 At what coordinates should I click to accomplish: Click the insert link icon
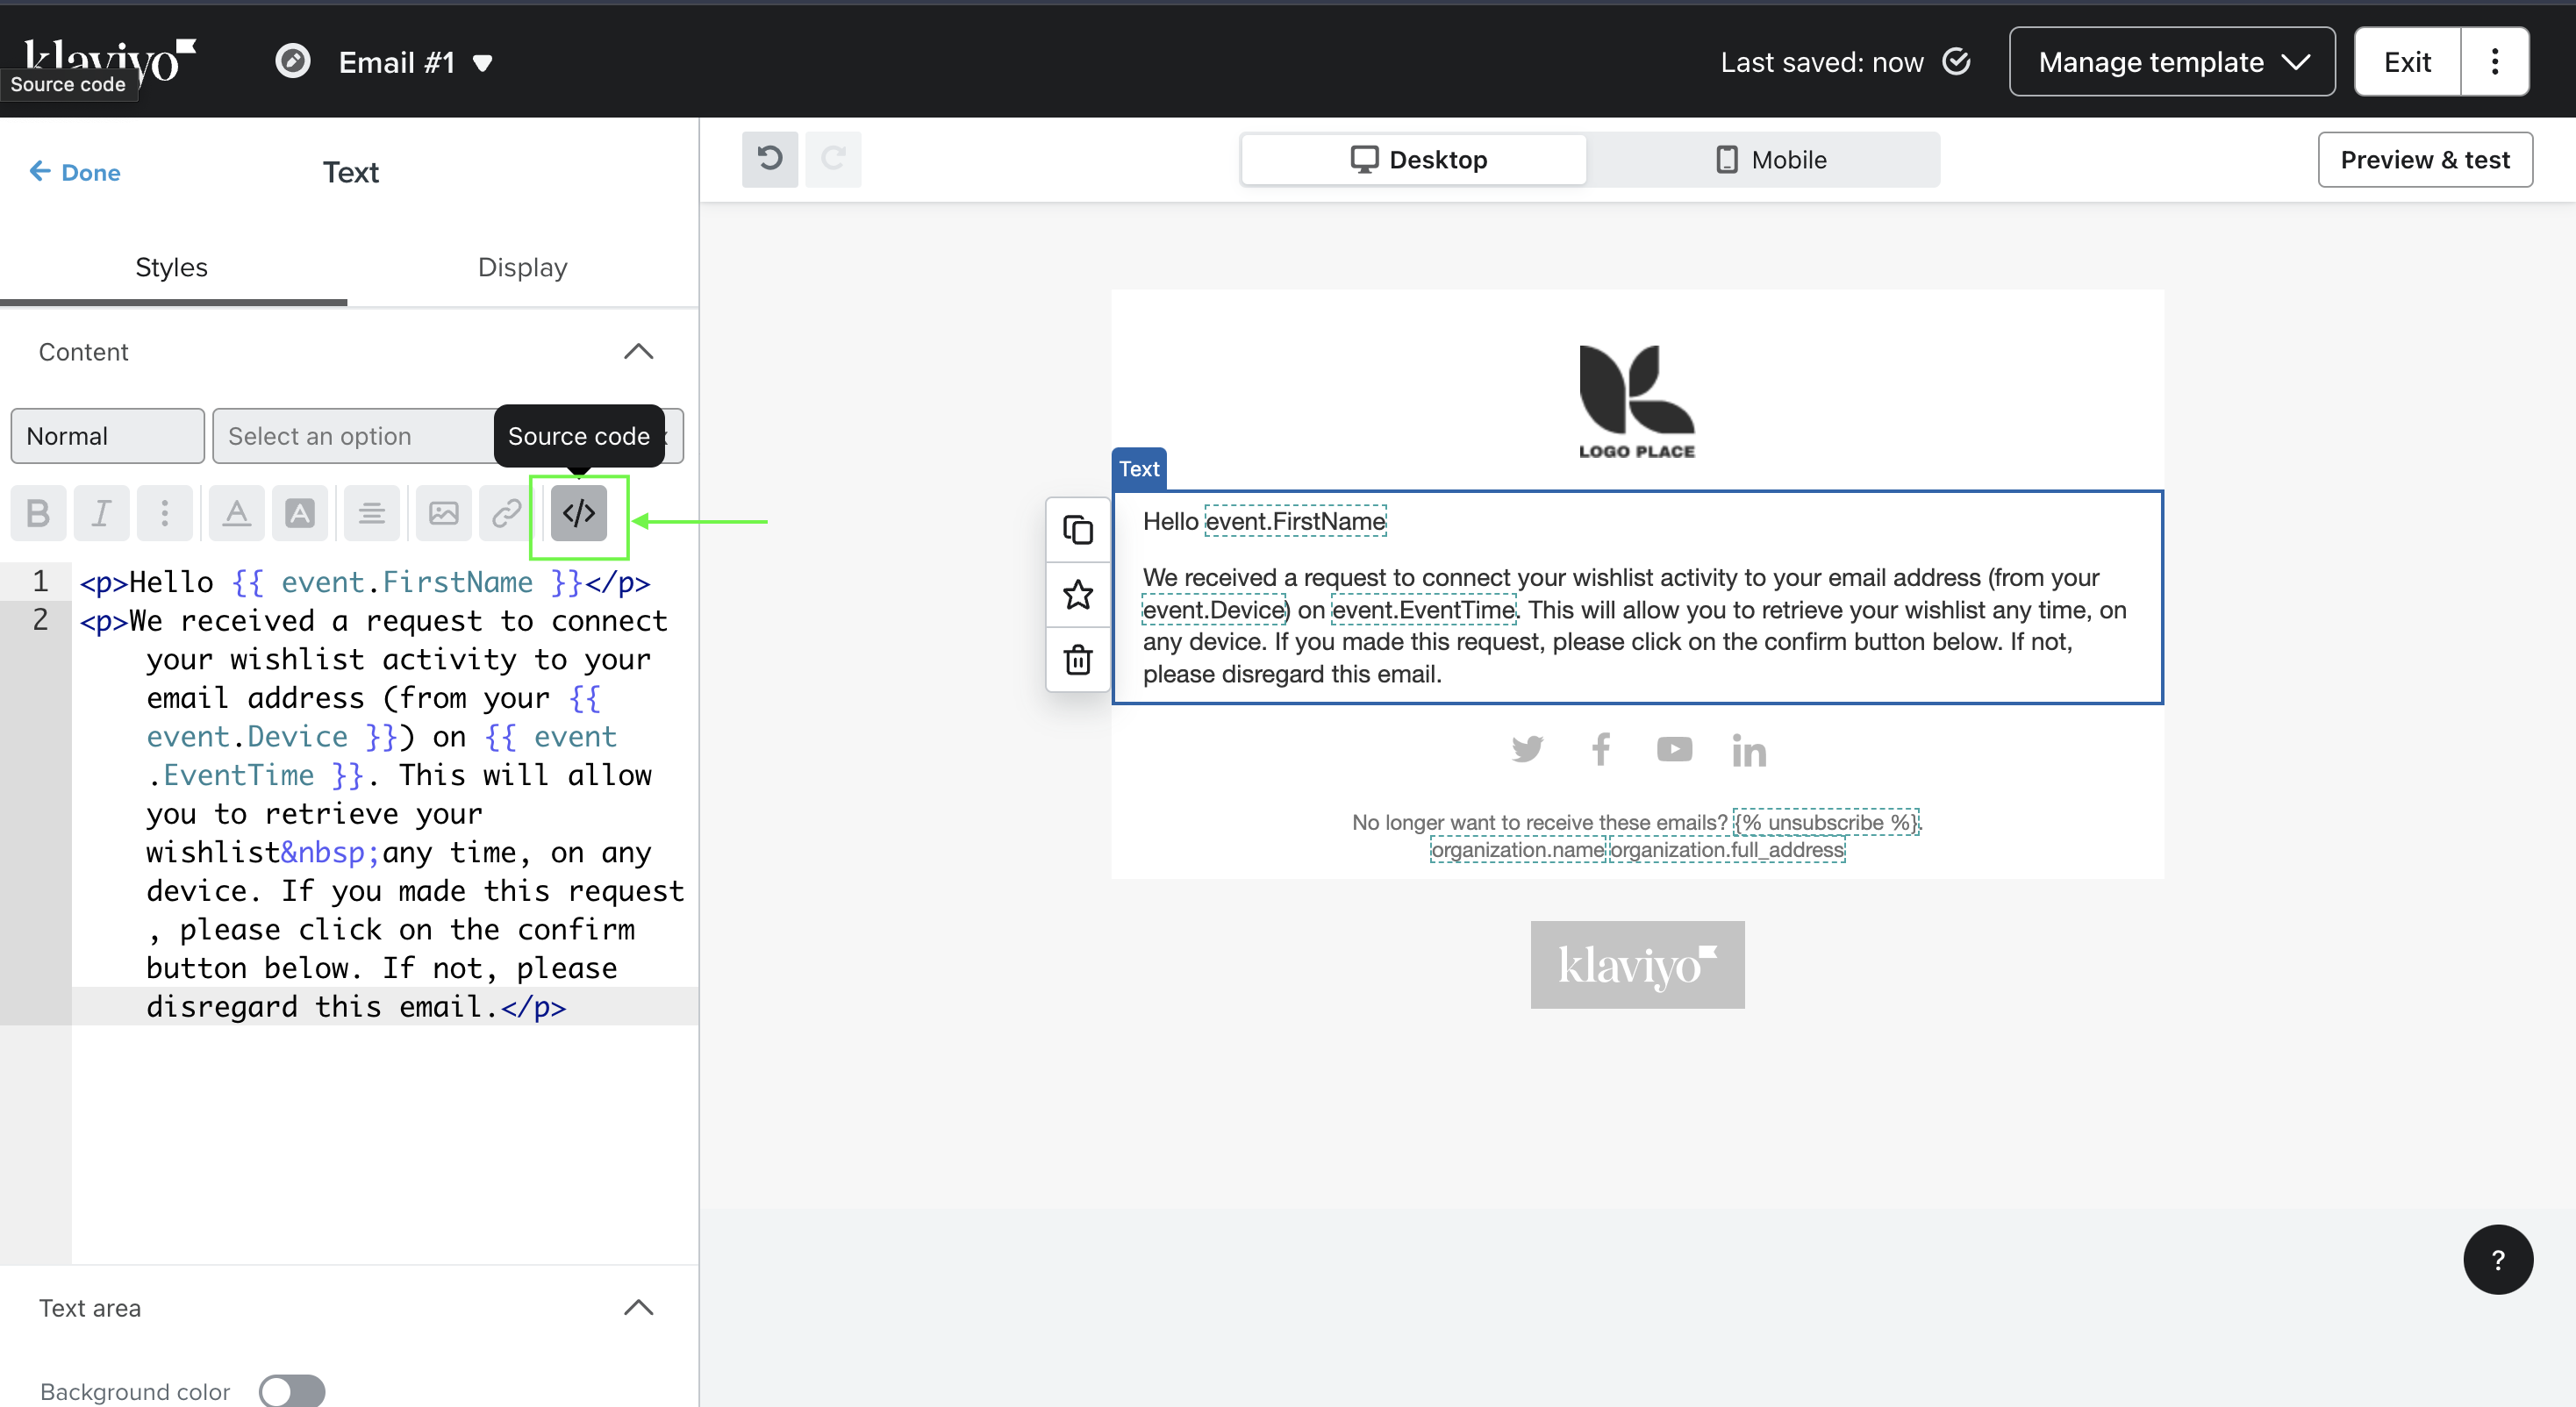point(506,513)
